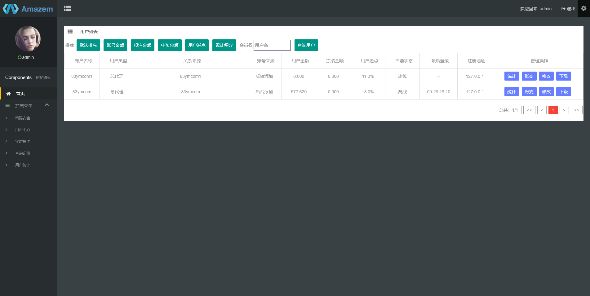Viewport: 590px width, 296px height.
Task: Expand the 密码安全 submenu
Action: pos(23,118)
